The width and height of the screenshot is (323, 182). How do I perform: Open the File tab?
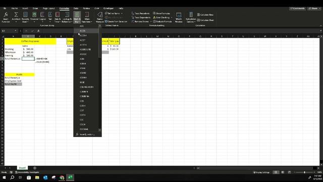click(5, 9)
